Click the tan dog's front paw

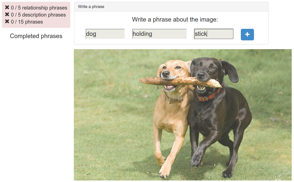pyautogui.click(x=164, y=172)
